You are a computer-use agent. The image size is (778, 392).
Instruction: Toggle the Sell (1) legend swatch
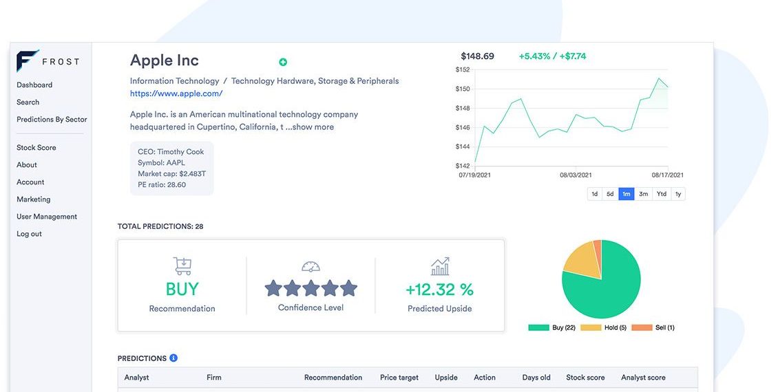click(642, 327)
